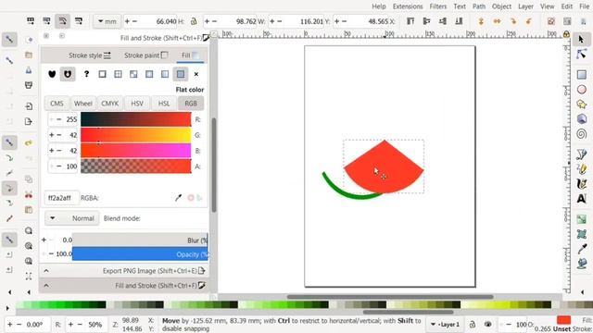Switch color mode to Wheel
Screen dimensions: 593x333
82,103
